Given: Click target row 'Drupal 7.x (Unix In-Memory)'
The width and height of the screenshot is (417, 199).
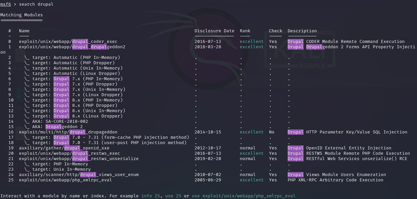Looking at the screenshot, I should tap(75, 90).
